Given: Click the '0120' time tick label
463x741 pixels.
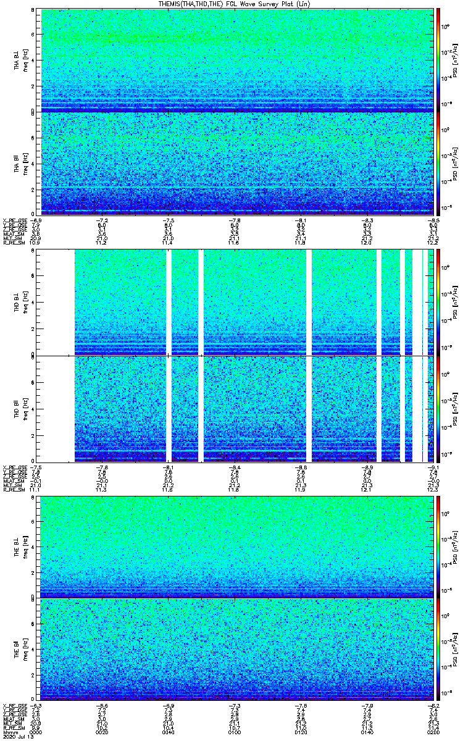Looking at the screenshot, I should [301, 732].
